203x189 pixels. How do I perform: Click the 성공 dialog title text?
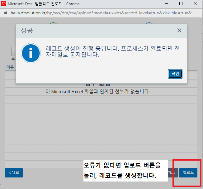coord(26,31)
